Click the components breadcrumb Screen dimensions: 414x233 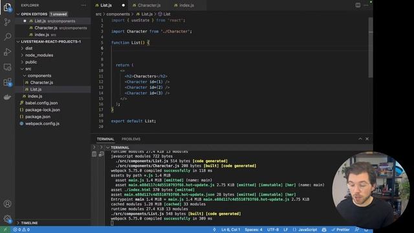pyautogui.click(x=118, y=14)
